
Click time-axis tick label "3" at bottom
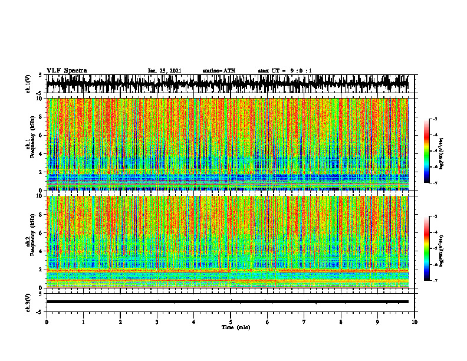(x=157, y=322)
